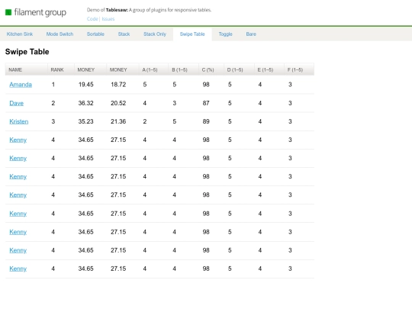Select the 87 percent value for Dave
The width and height of the screenshot is (412, 309).
pos(206,103)
